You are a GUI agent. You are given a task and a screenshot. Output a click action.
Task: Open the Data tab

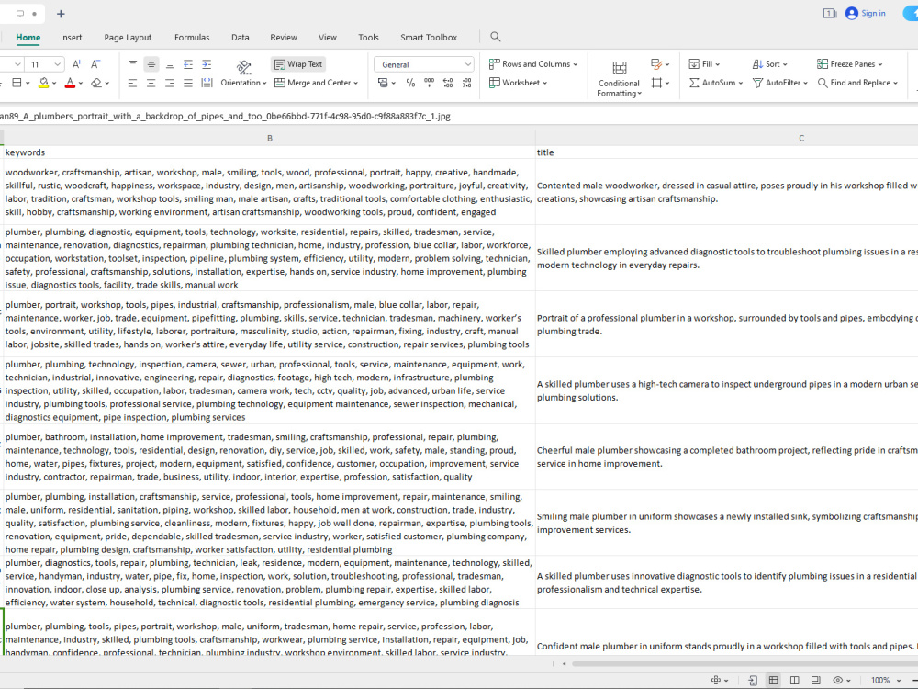(x=240, y=38)
